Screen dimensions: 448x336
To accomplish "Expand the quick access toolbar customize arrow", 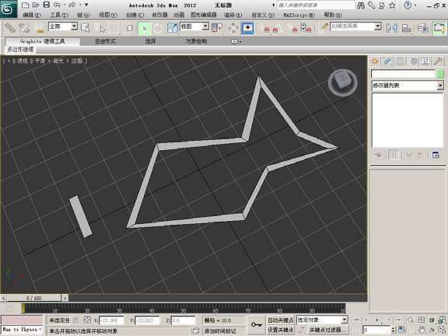I will (86, 5).
